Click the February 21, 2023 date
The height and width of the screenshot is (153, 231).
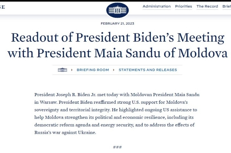coord(117,24)
